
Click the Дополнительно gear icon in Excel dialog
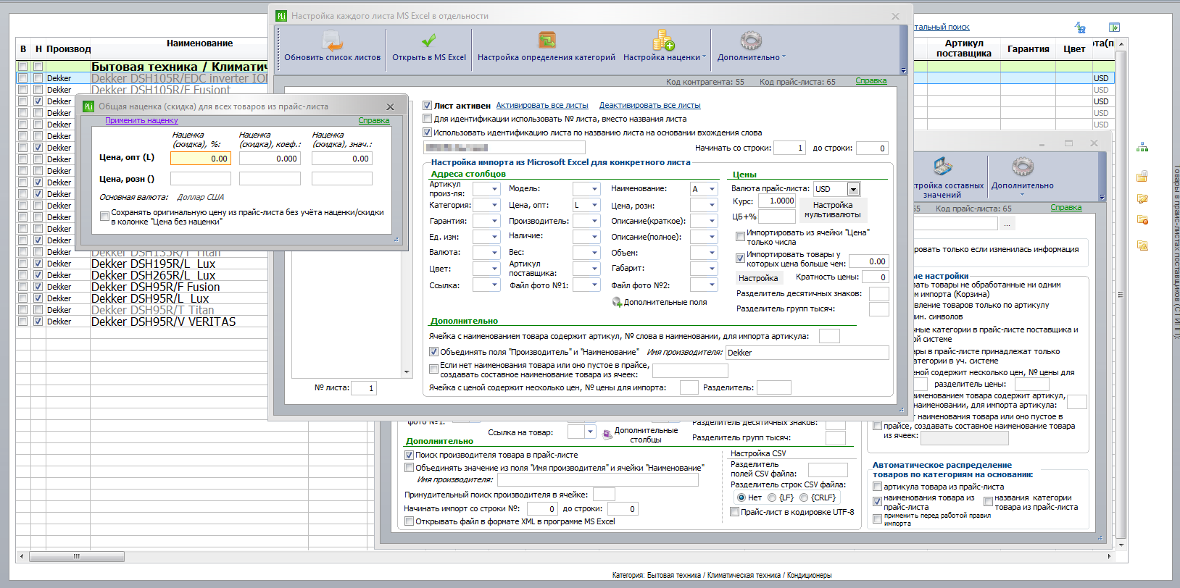(751, 41)
